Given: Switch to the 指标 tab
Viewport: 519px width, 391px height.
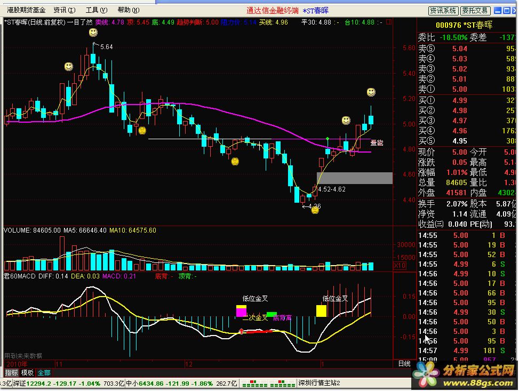Looking at the screenshot, I should tap(12, 373).
